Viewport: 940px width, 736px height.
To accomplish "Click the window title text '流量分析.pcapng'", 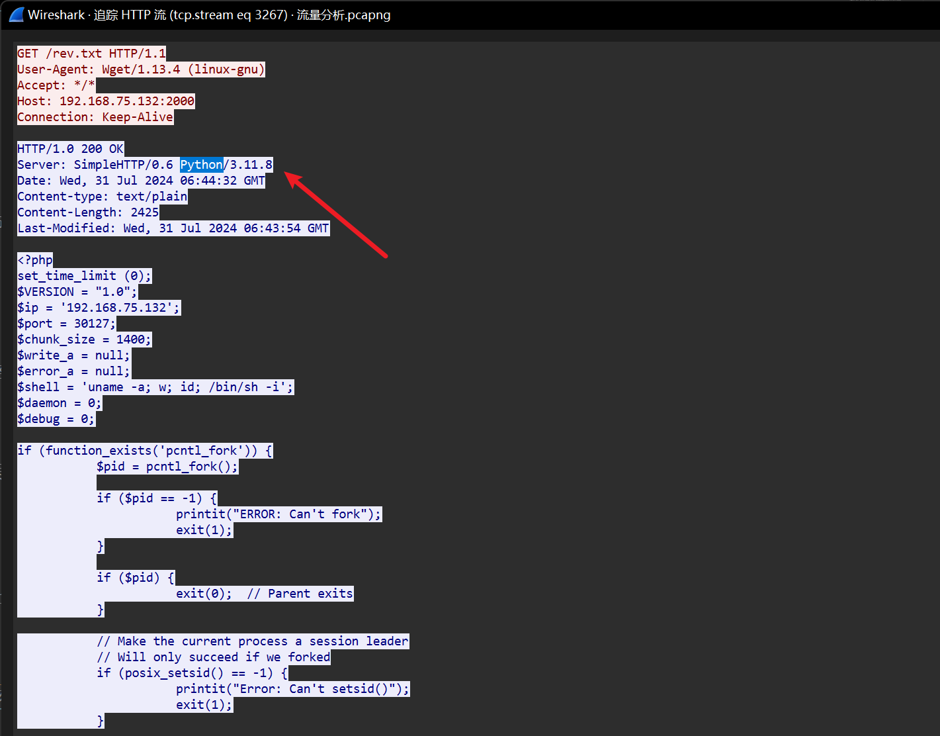I will (343, 15).
